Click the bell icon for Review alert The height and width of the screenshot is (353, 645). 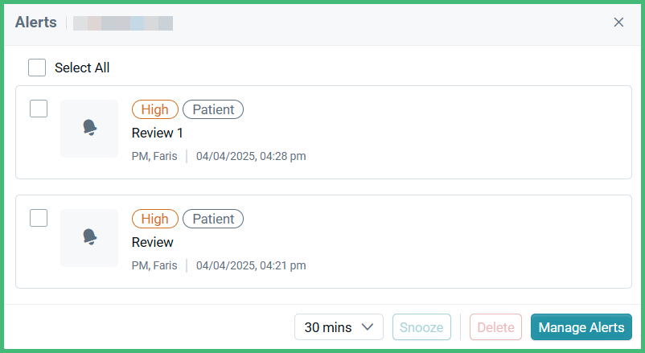click(90, 237)
